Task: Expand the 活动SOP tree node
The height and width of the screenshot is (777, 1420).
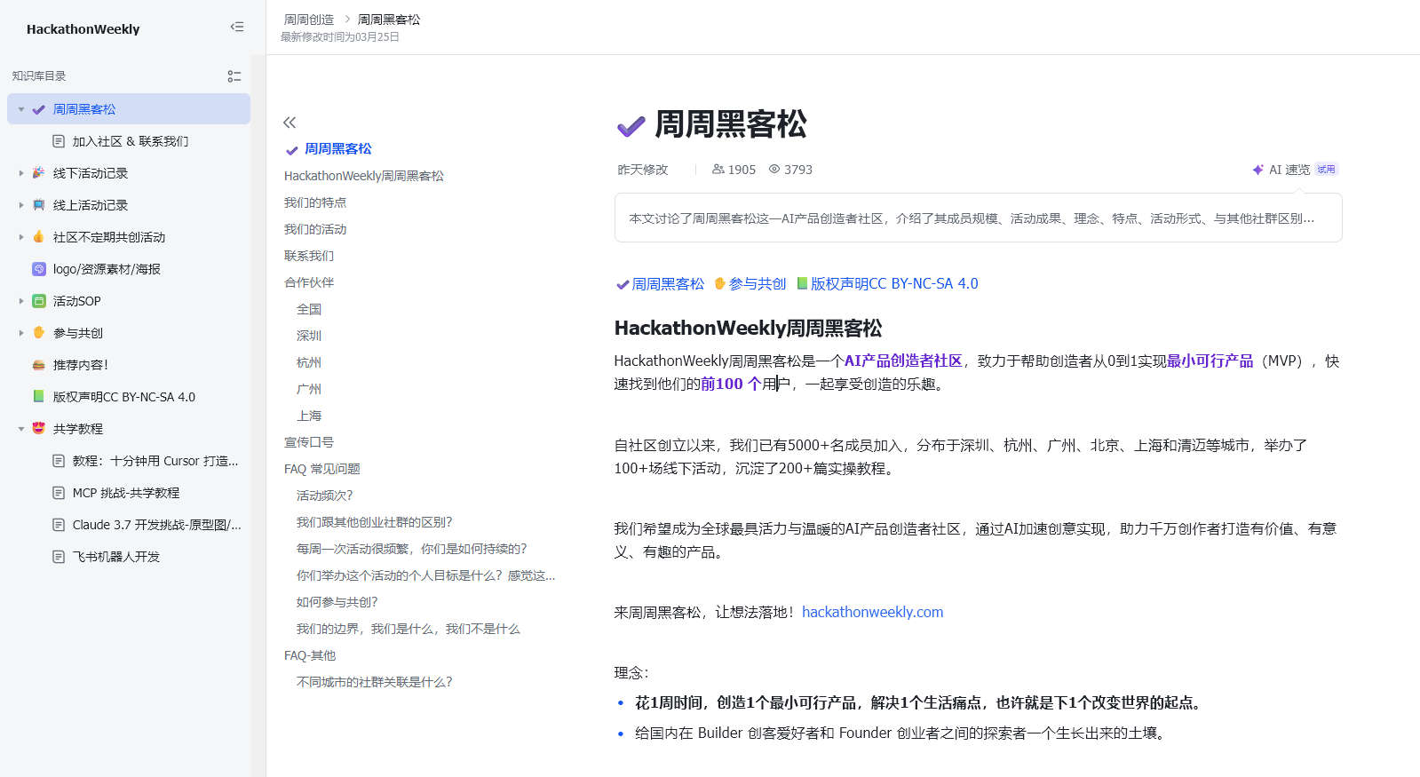Action: [x=21, y=301]
